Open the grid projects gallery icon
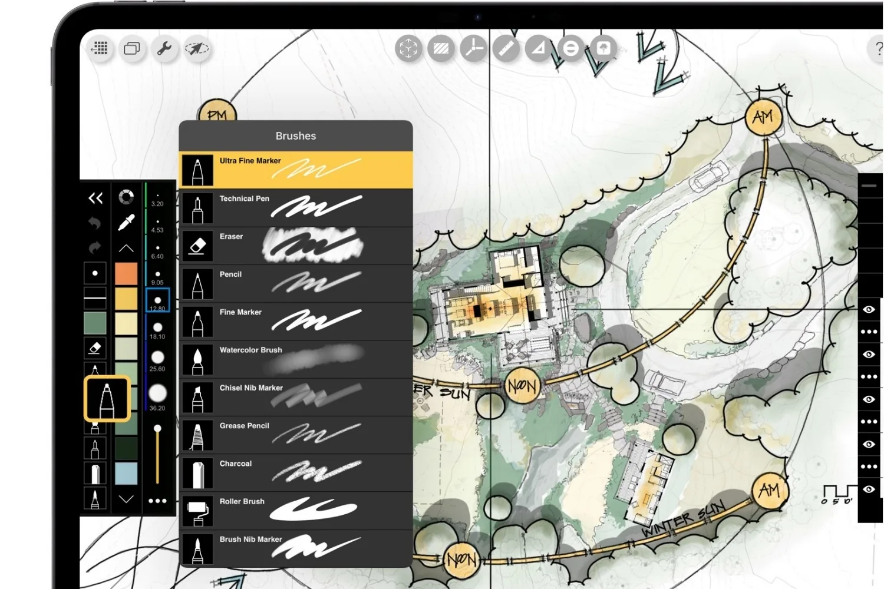884x589 pixels. point(100,48)
